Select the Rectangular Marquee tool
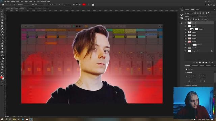The height and width of the screenshot is (121, 216). (2, 14)
